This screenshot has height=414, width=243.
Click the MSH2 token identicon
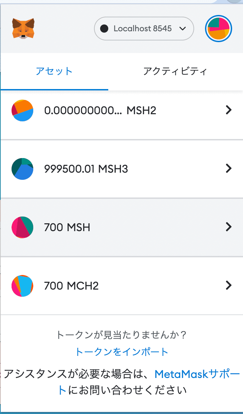coord(22,110)
